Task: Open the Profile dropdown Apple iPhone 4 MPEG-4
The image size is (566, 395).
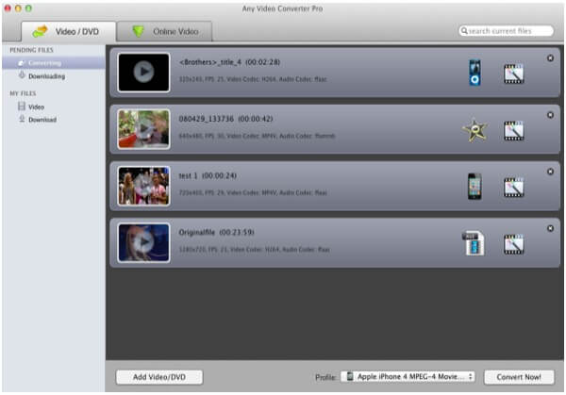Action: (408, 376)
